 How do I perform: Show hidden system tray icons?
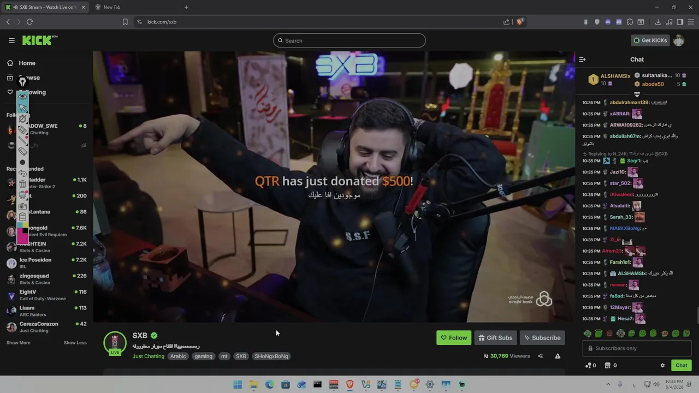click(608, 384)
